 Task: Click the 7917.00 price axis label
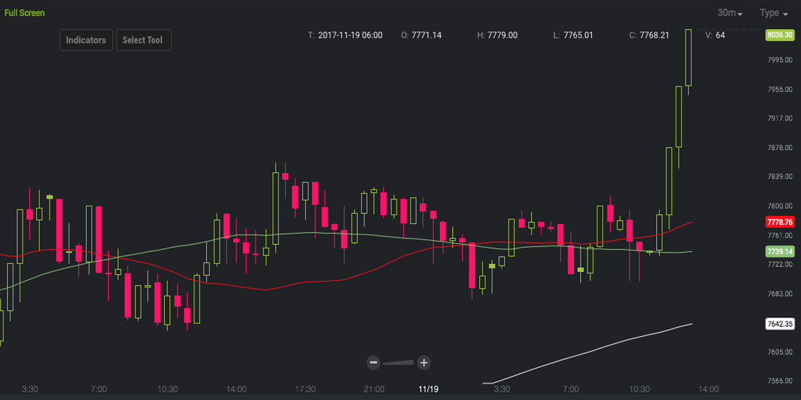click(x=780, y=119)
